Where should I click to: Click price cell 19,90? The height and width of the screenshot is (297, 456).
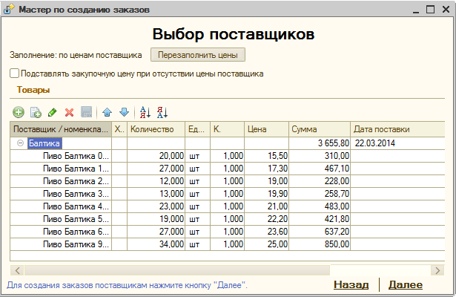266,194
